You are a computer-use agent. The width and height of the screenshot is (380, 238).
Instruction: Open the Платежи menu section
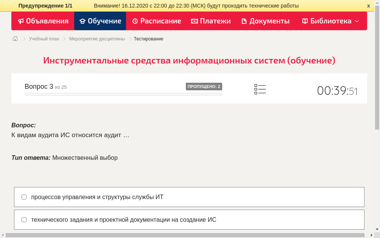tap(211, 21)
